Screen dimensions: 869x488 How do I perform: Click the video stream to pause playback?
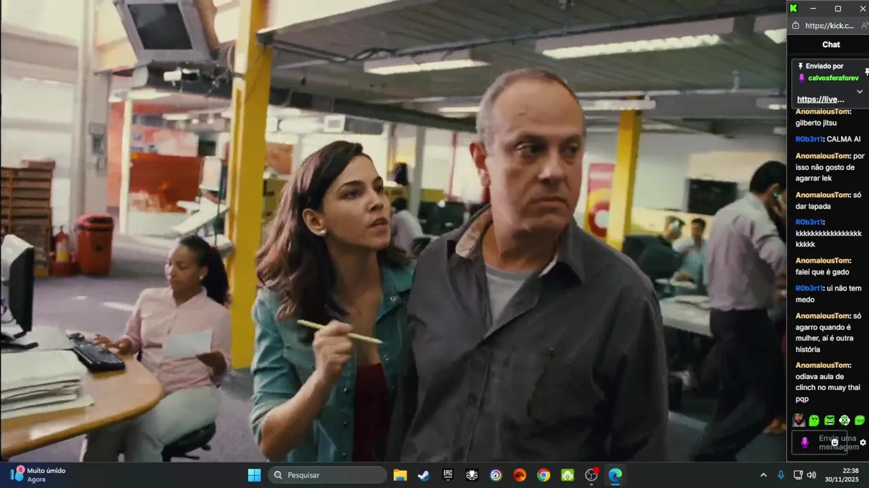point(392,230)
